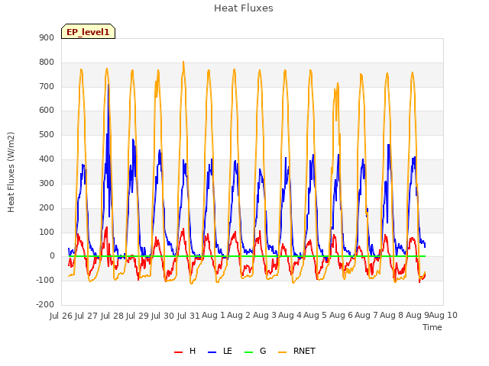Click the Jul 26 x-axis label

pos(61,316)
